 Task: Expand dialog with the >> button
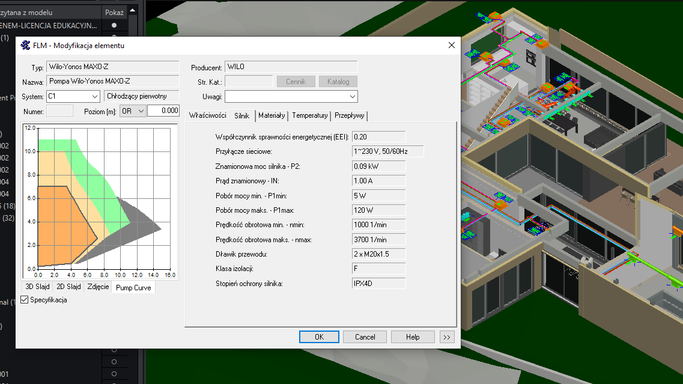[x=446, y=337]
